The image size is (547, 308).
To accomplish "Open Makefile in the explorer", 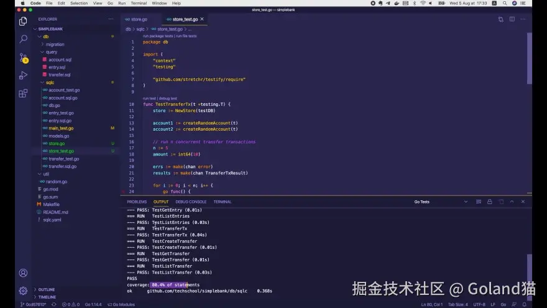I will 51,204.
